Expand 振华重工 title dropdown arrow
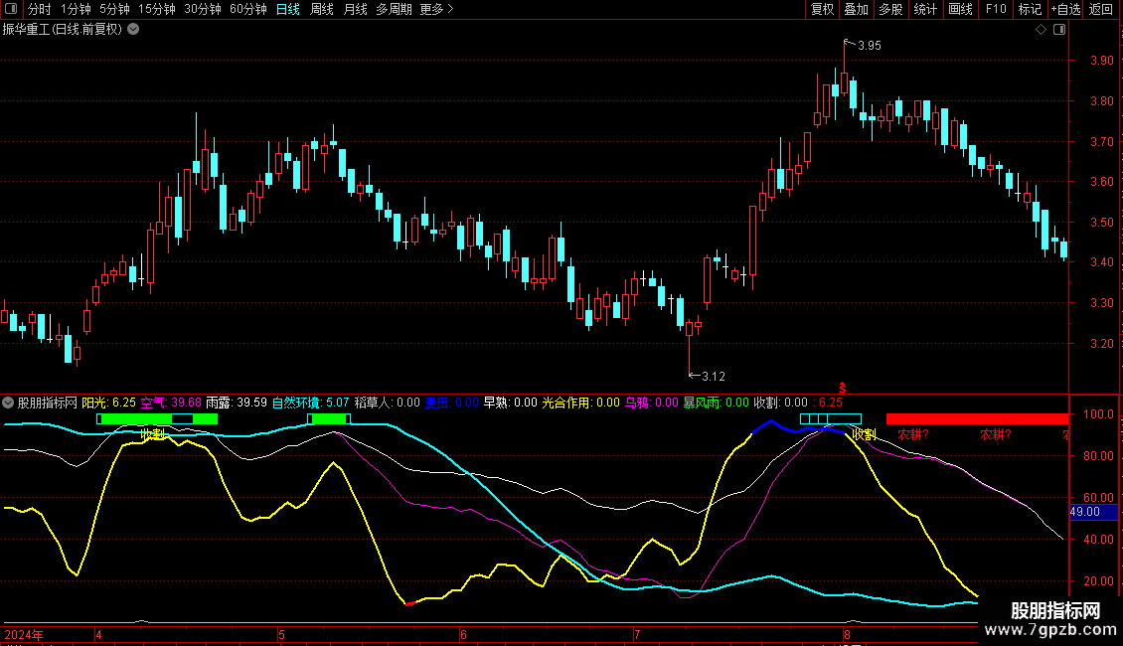The width and height of the screenshot is (1123, 646). click(133, 29)
